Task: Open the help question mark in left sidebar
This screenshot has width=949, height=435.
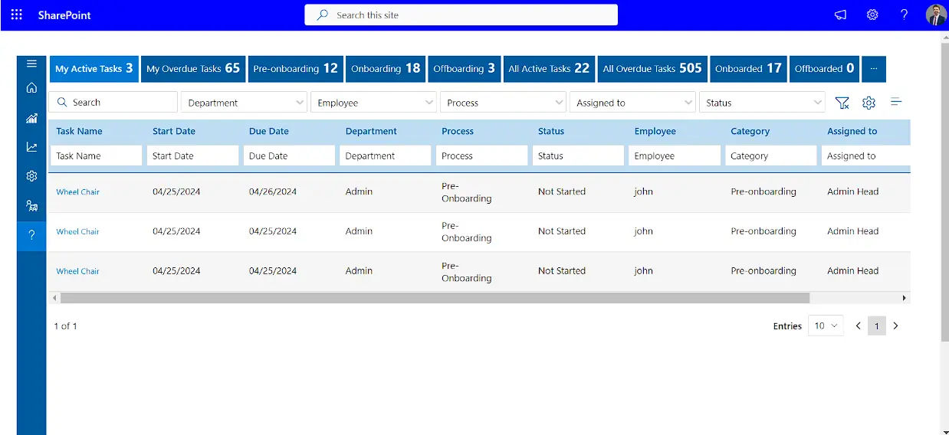Action: click(x=31, y=235)
